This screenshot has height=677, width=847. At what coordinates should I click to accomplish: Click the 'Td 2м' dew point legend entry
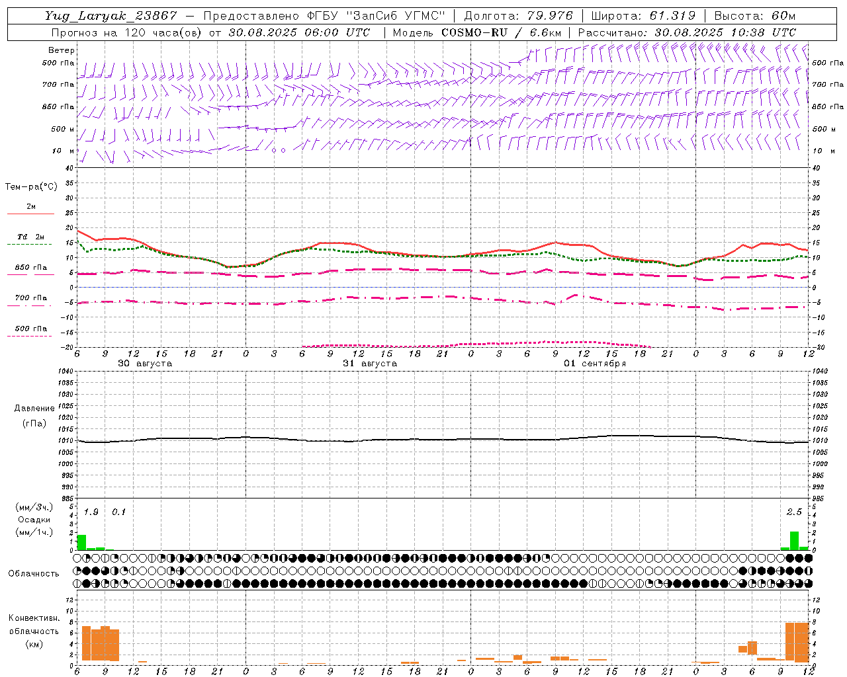(31, 237)
